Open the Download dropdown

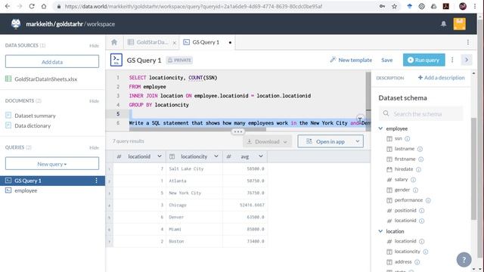(x=267, y=141)
